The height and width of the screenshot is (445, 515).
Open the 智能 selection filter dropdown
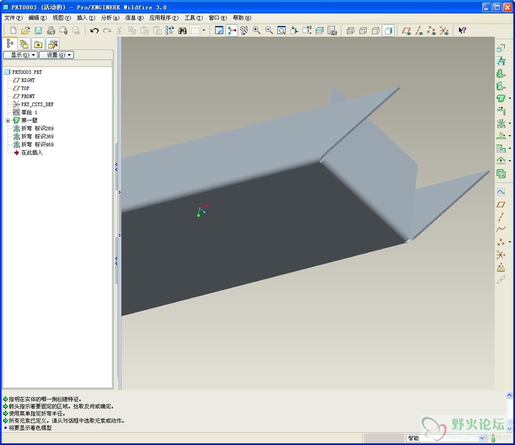[482, 438]
